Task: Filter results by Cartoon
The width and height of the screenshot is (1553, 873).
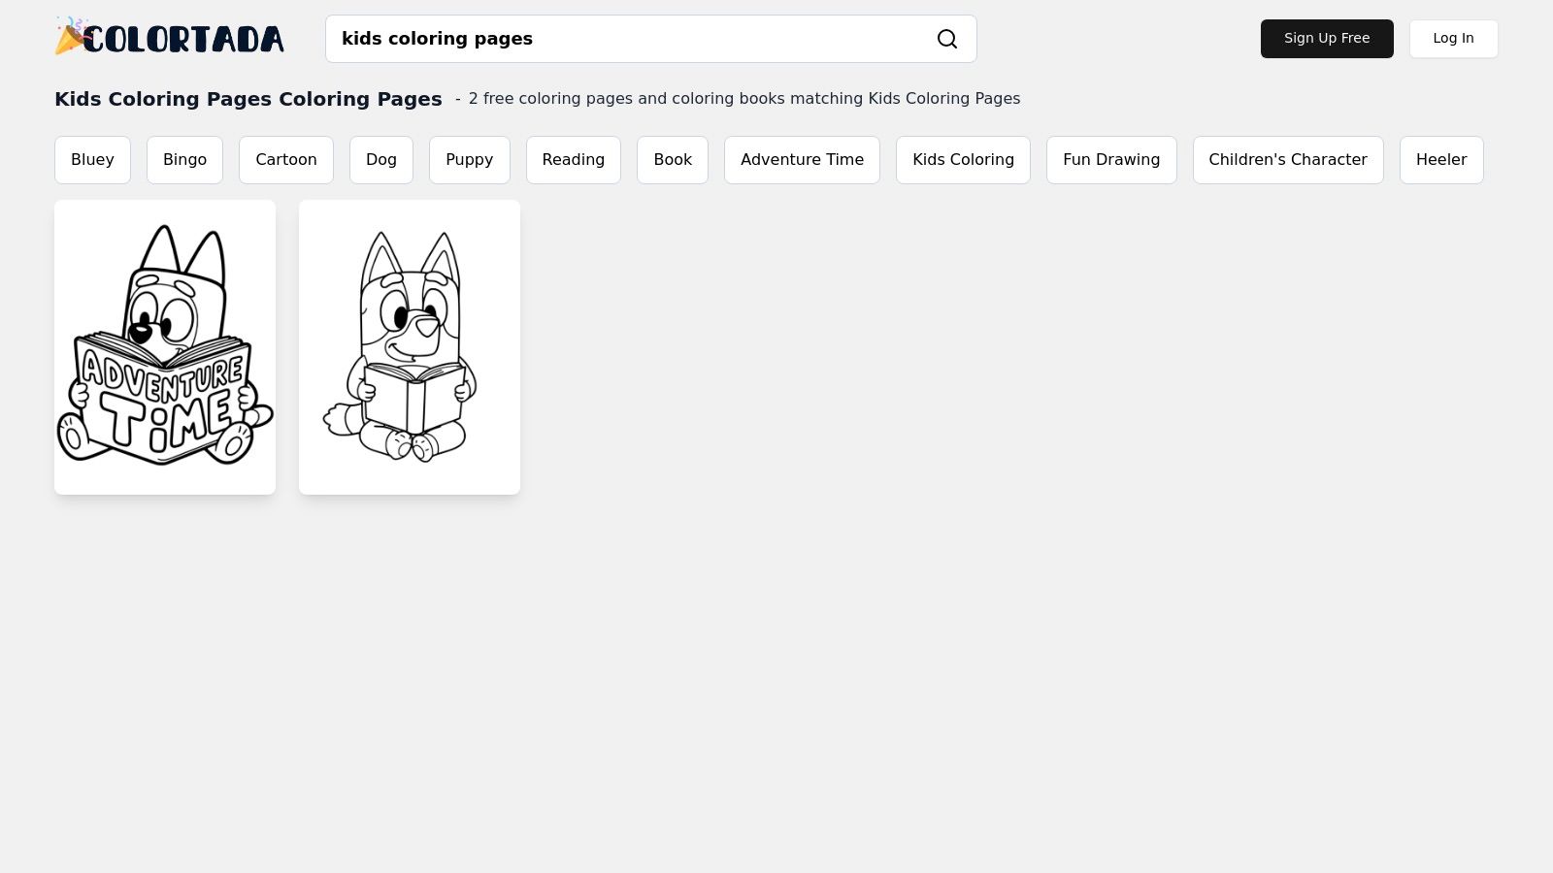Action: pyautogui.click(x=286, y=159)
